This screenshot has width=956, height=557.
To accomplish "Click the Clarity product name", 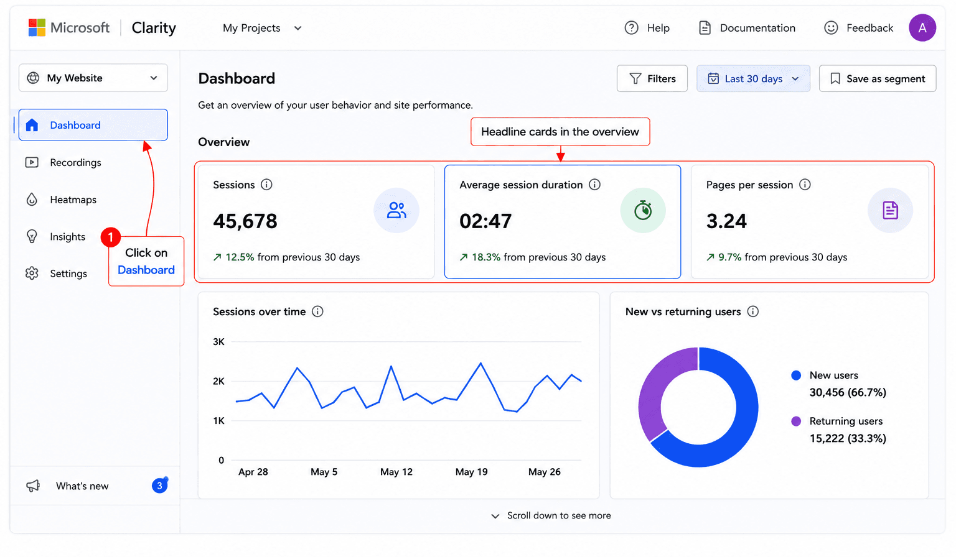I will (154, 28).
